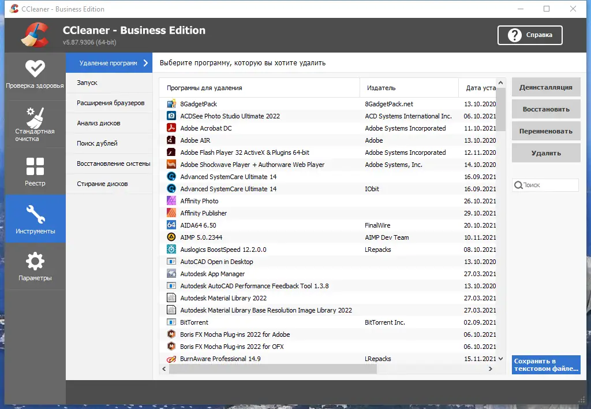
Task: Click the 8GadgetPack program icon
Action: 171,104
